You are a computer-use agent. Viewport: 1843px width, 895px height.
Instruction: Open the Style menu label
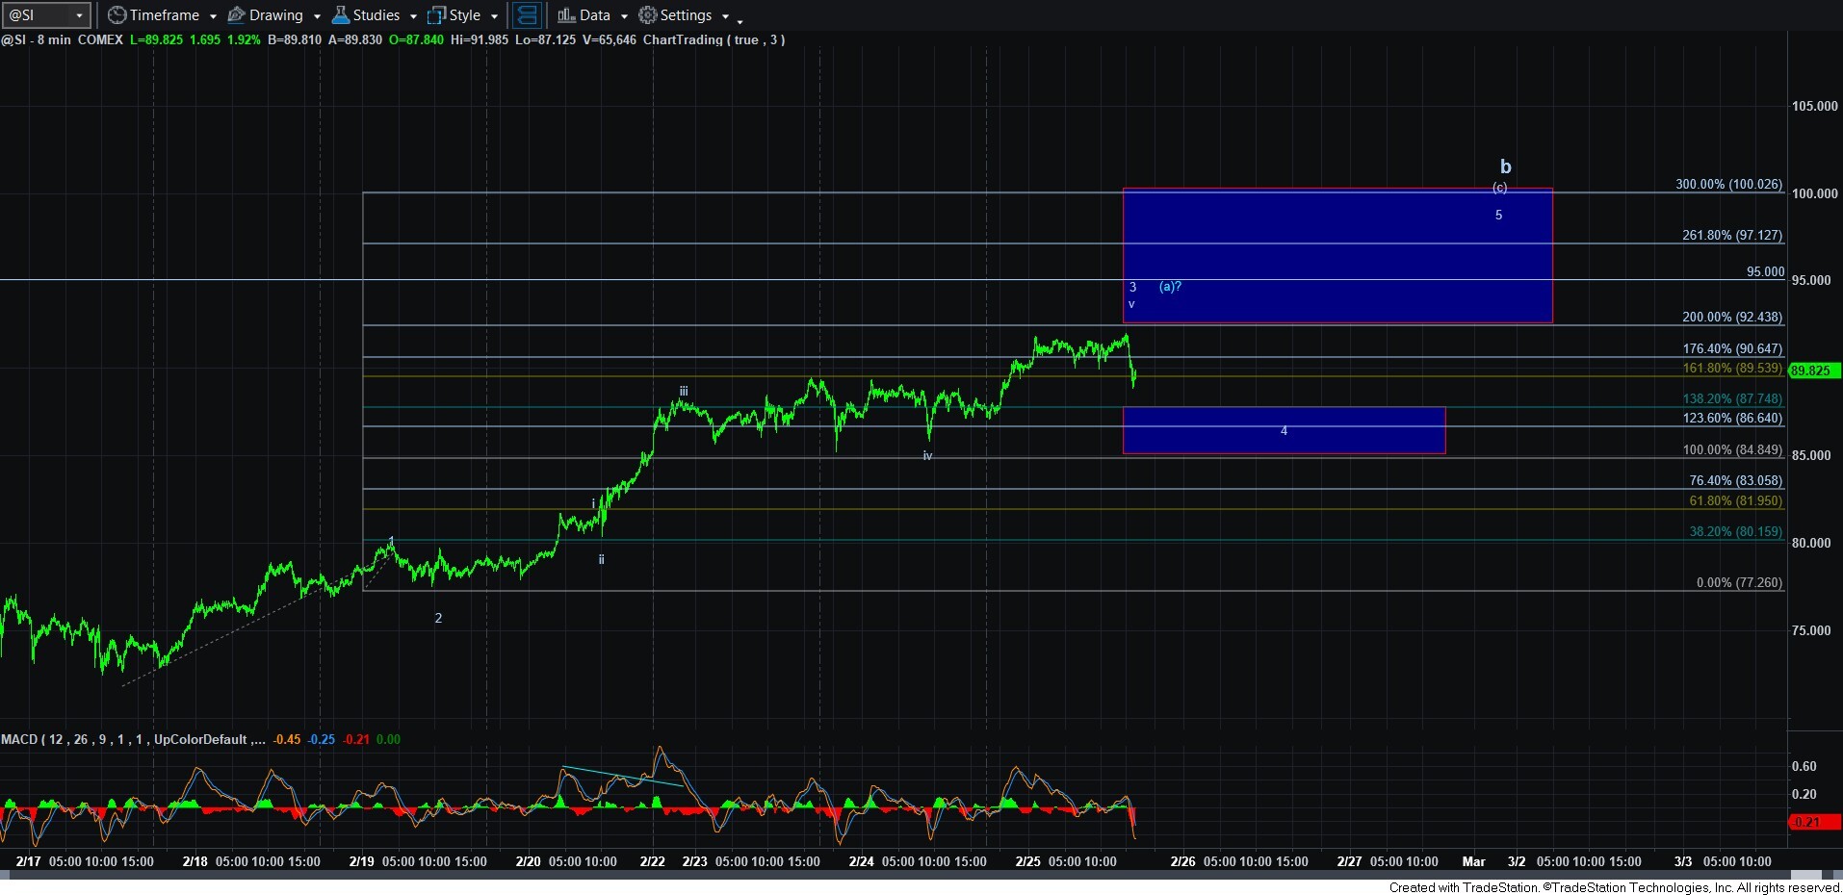pyautogui.click(x=464, y=15)
